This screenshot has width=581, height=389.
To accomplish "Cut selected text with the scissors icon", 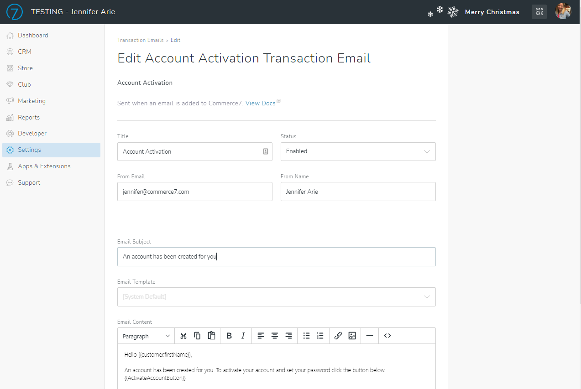I will tap(183, 336).
